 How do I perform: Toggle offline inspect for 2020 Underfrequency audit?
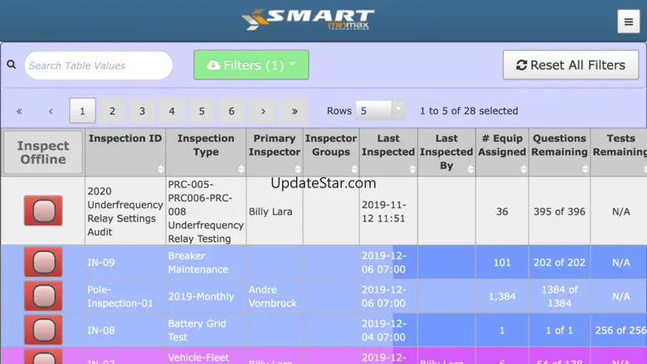point(43,211)
